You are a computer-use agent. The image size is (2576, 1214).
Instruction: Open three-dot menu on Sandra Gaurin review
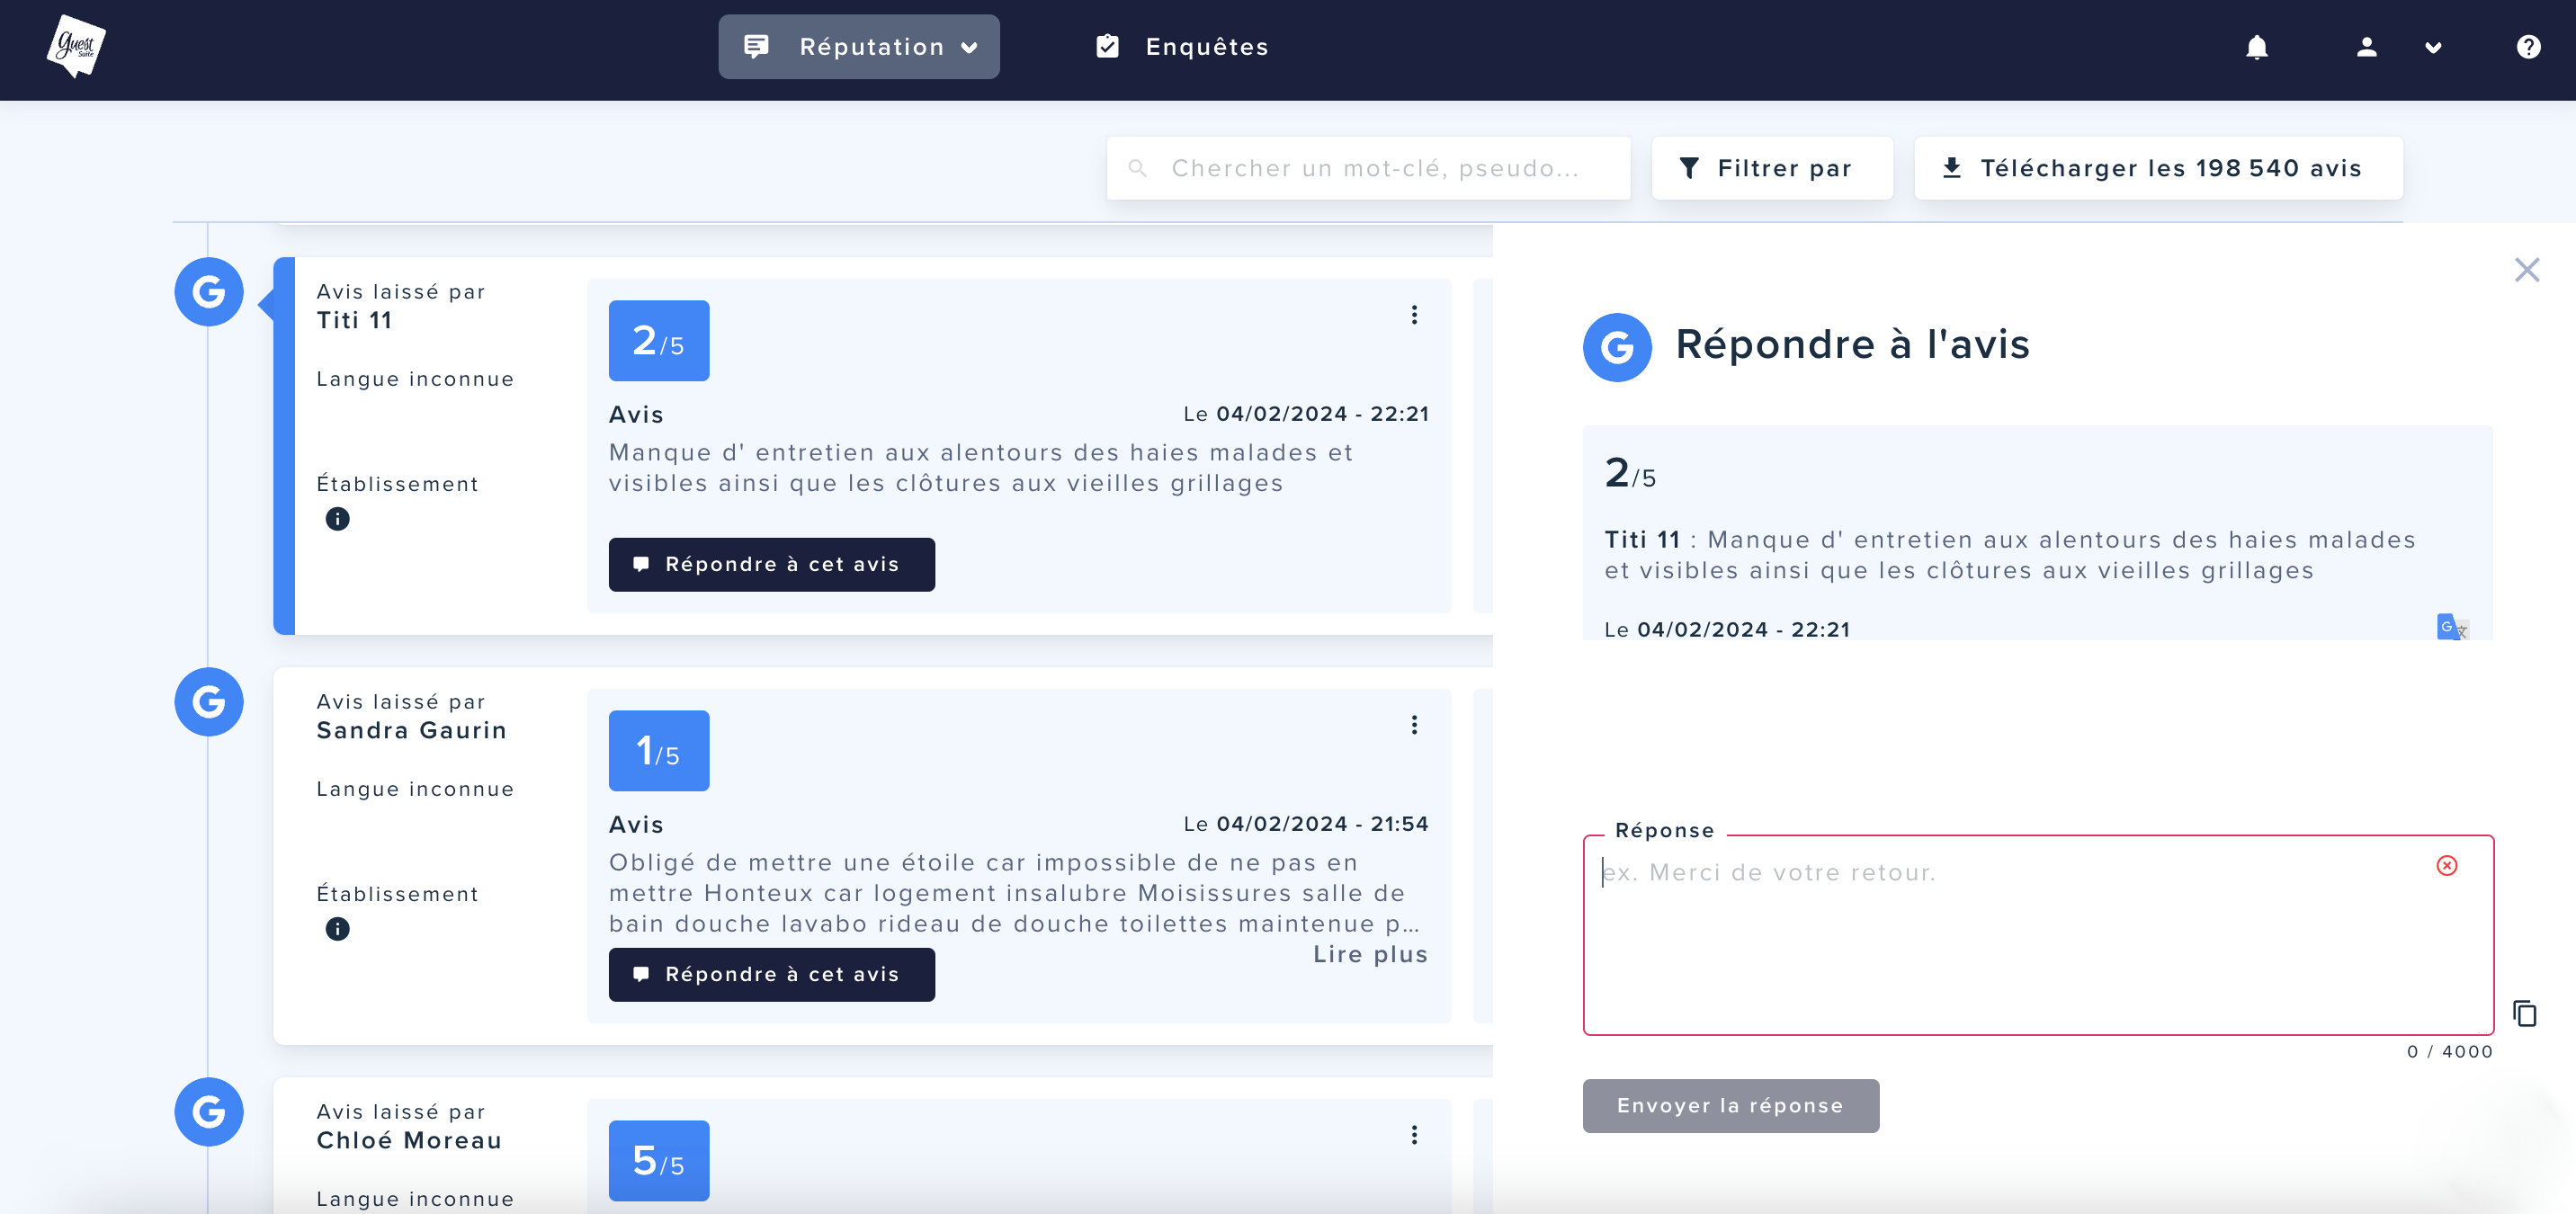(1413, 725)
